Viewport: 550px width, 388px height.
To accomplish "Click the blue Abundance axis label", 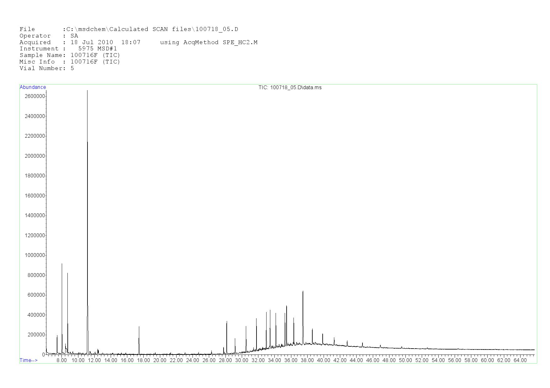I will (x=33, y=87).
